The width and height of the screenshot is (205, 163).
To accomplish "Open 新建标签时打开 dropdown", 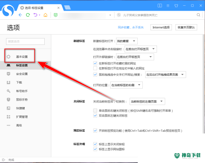I will point(127,41).
